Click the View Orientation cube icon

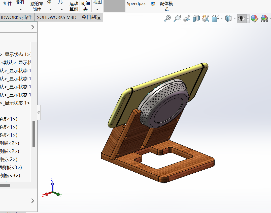click(x=215, y=18)
